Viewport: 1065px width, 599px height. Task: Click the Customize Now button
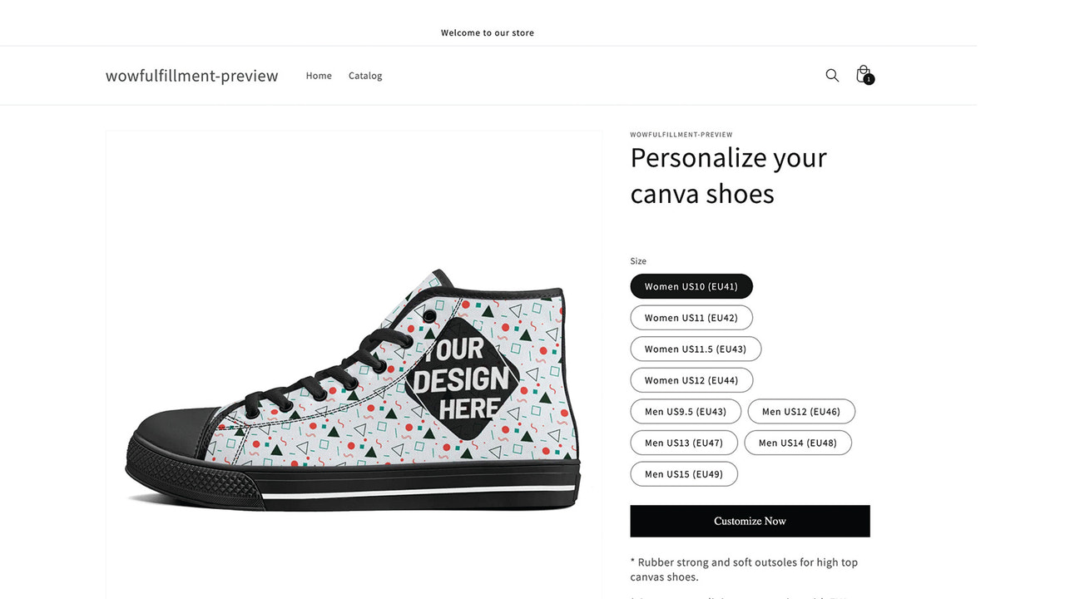click(x=750, y=521)
